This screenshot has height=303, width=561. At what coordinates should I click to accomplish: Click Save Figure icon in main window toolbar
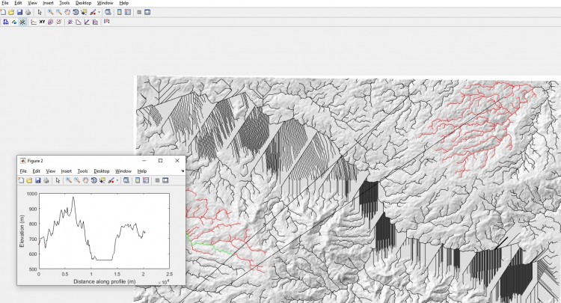19,12
